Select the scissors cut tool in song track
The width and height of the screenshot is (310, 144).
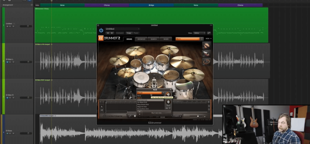102,110
